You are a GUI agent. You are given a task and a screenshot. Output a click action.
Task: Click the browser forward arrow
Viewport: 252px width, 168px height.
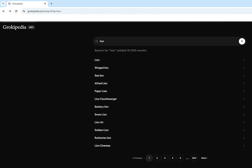point(10,11)
